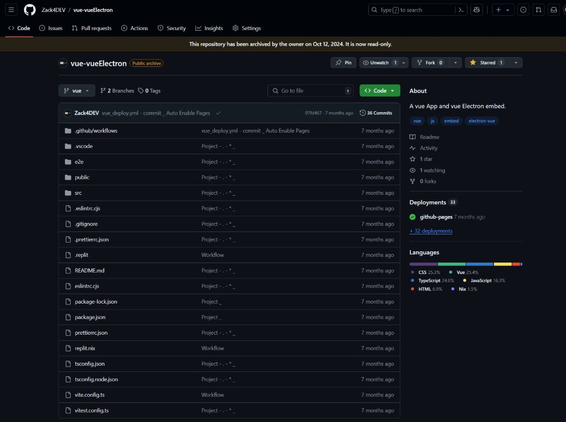Open the README.md file

coord(89,270)
